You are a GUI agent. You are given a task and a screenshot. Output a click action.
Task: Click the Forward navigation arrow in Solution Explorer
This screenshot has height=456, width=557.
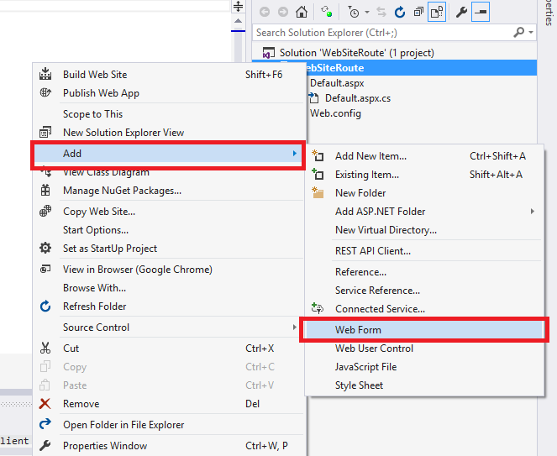(283, 13)
